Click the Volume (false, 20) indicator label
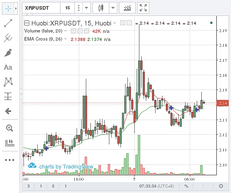 point(43,31)
